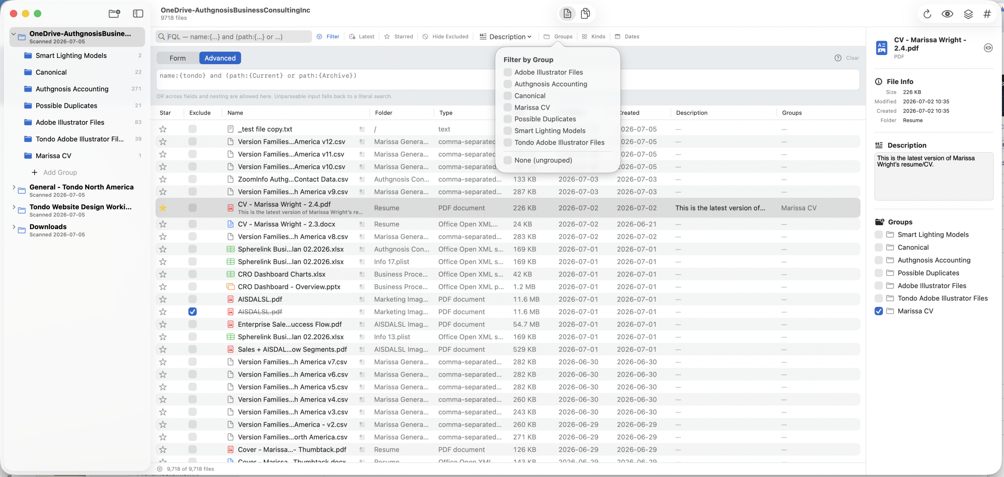Click the Filter button
Image resolution: width=1004 pixels, height=477 pixels.
328,37
